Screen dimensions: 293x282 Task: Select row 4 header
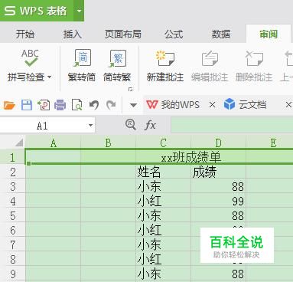click(x=12, y=201)
